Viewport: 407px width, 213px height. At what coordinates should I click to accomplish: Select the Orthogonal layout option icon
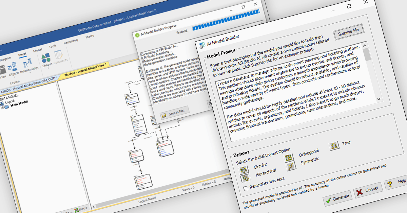289,158
